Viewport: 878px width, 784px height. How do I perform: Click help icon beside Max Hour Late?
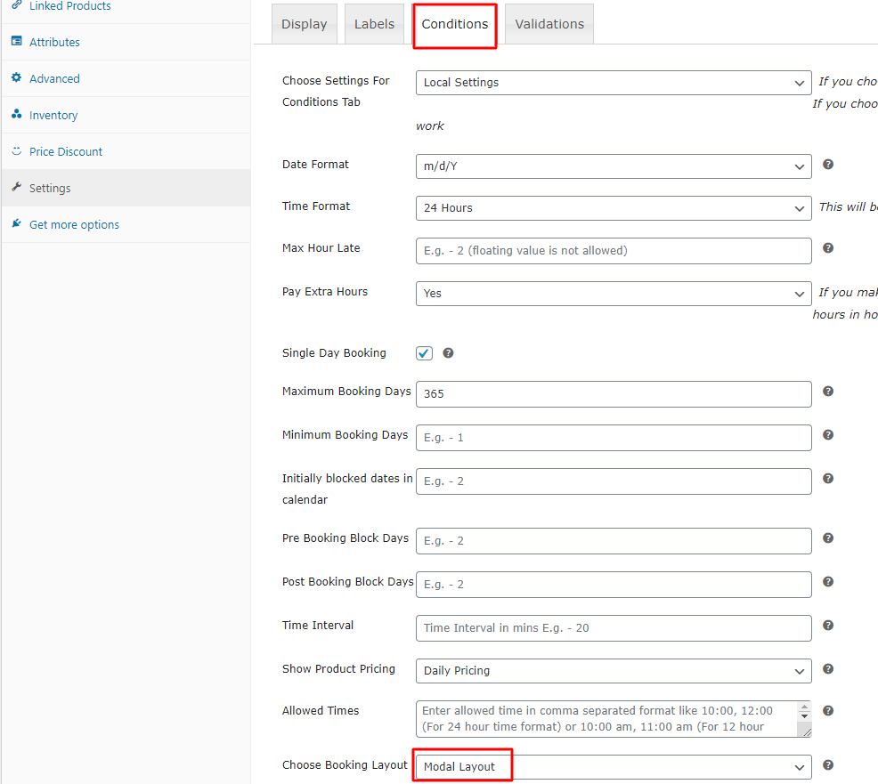[x=828, y=248]
